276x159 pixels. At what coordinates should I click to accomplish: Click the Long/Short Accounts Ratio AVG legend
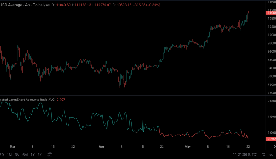coord(27,100)
